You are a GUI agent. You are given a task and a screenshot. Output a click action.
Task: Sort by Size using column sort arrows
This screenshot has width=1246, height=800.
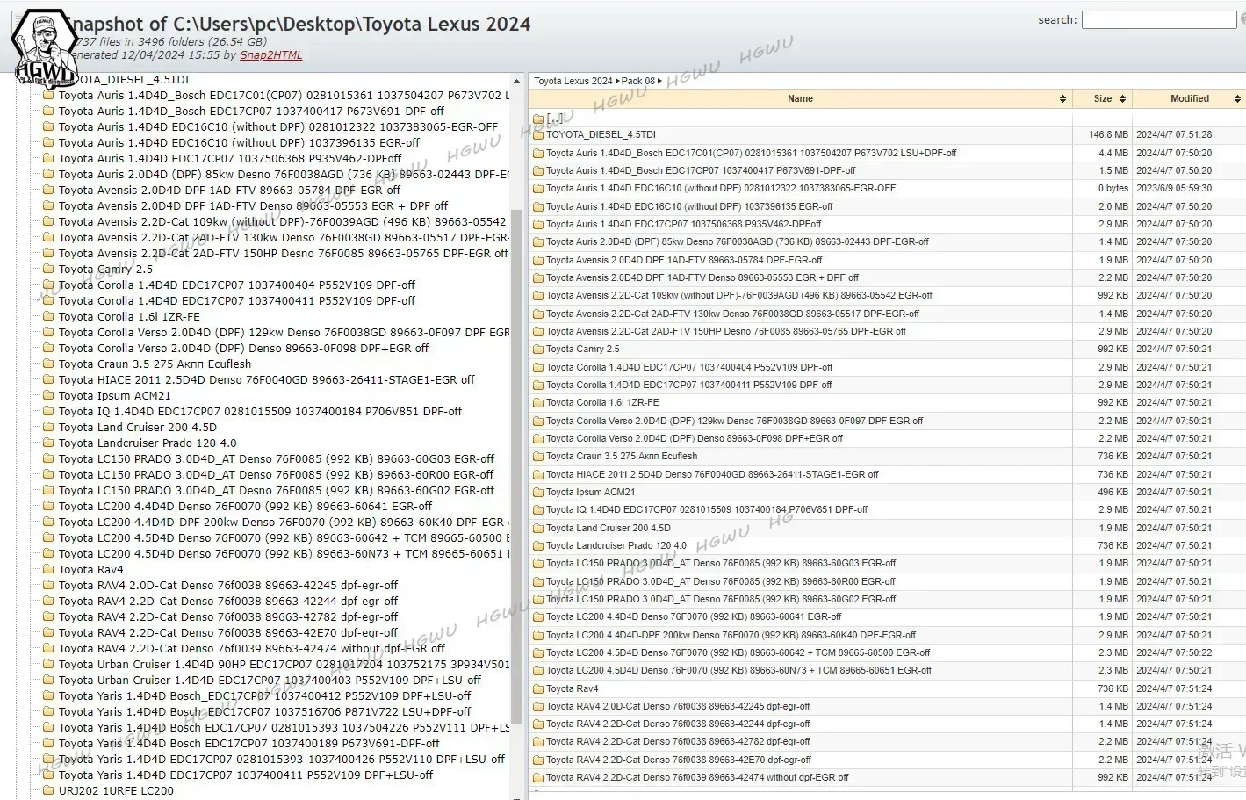1122,99
